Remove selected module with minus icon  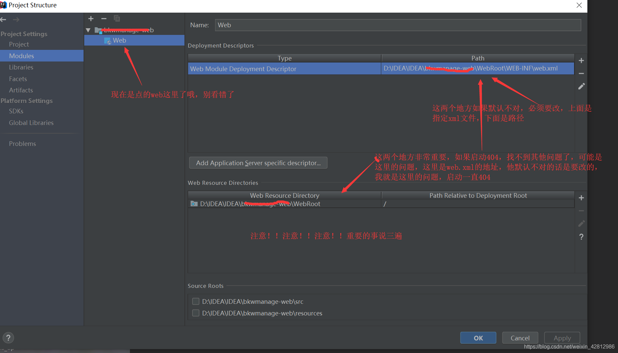(x=104, y=19)
